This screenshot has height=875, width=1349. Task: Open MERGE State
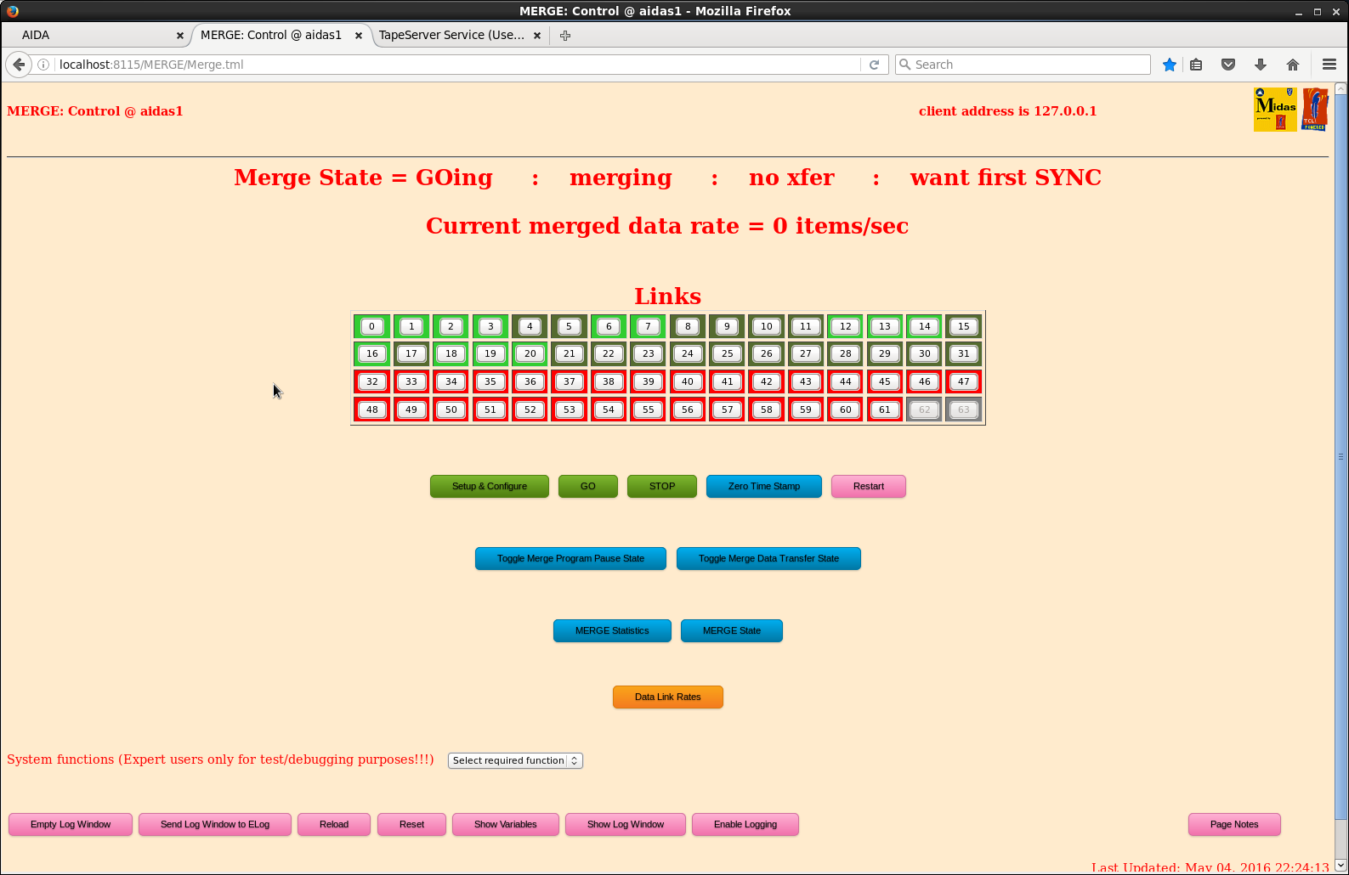(x=732, y=630)
